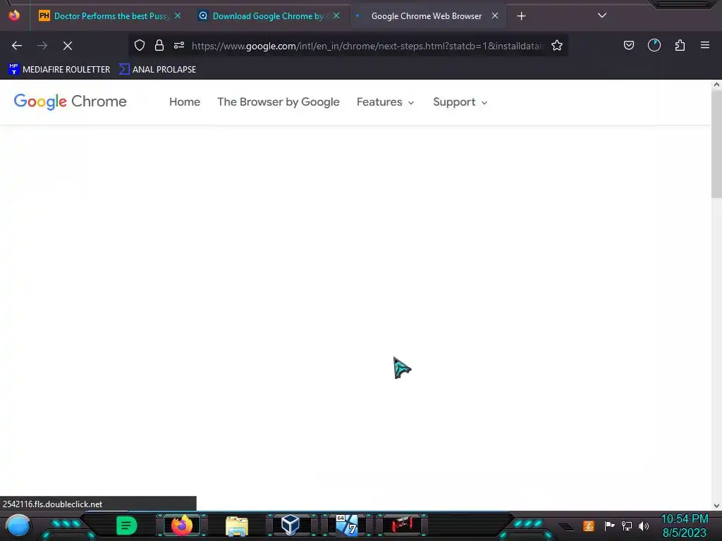The image size is (722, 541).
Task: Click the Firefox logo in tab bar
Action: [14, 15]
